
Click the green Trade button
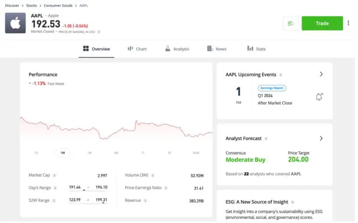[322, 23]
